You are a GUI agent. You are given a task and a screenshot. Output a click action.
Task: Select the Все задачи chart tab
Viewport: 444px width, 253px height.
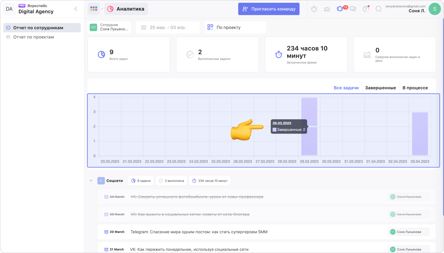(346, 88)
